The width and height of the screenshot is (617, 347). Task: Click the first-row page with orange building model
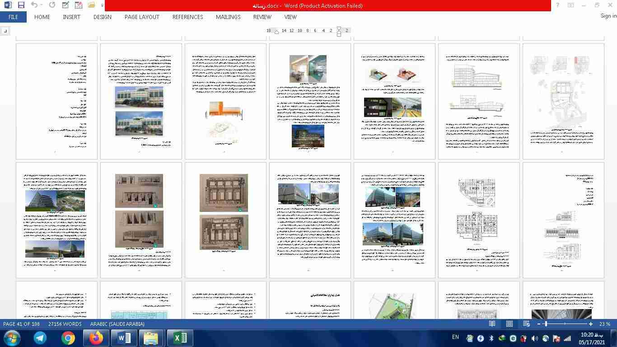tap(225, 101)
